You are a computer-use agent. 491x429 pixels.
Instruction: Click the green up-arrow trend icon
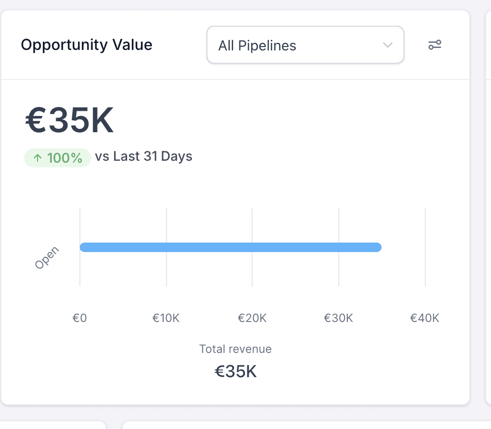[38, 158]
